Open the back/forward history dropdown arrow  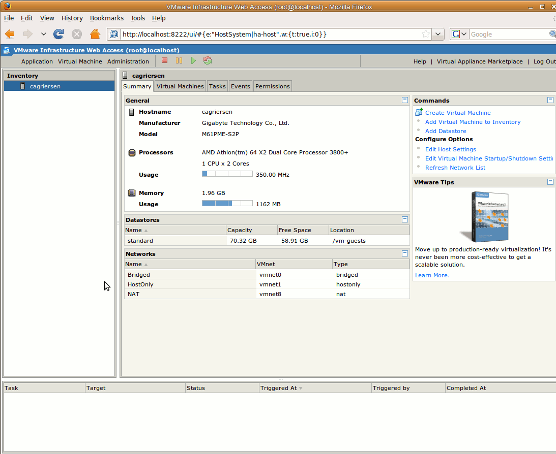click(x=44, y=35)
